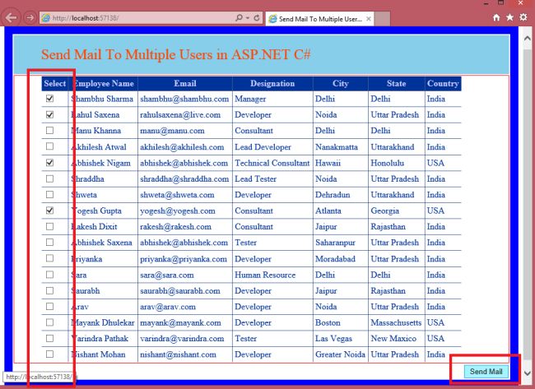This screenshot has width=535, height=389.
Task: Click the Select column header
Action: [55, 84]
